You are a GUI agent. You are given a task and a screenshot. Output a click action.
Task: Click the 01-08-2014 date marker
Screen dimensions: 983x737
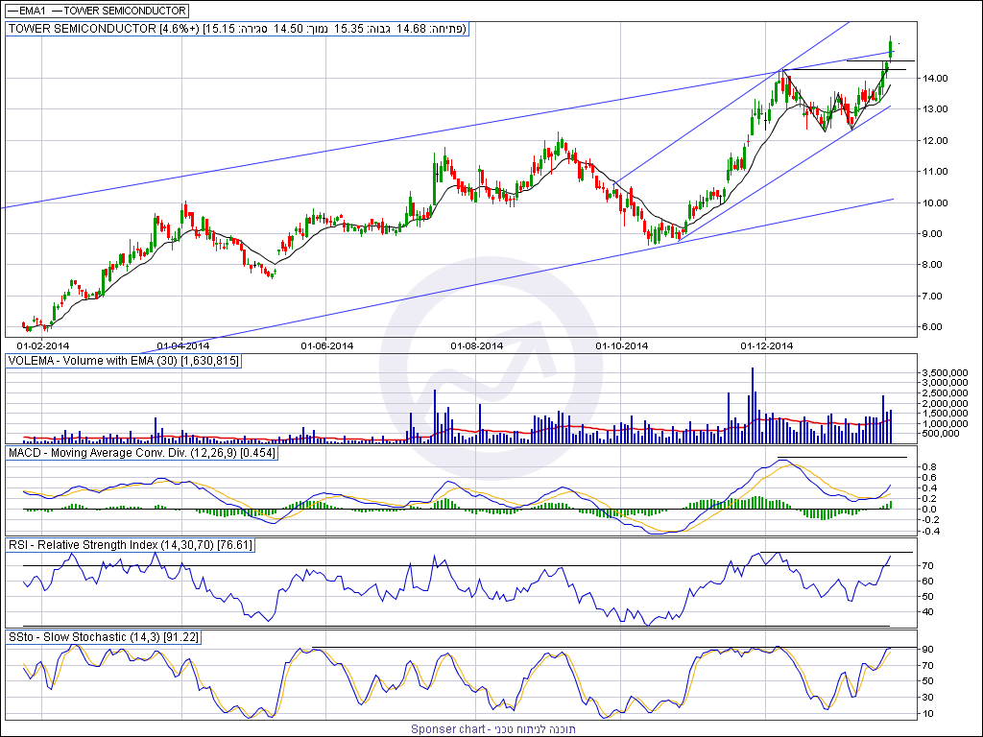pos(476,345)
